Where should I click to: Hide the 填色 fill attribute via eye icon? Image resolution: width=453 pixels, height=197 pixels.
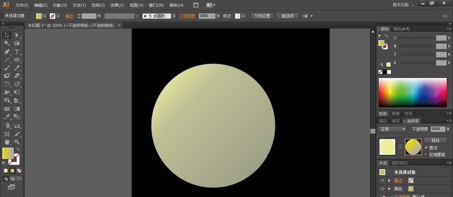coord(382,188)
